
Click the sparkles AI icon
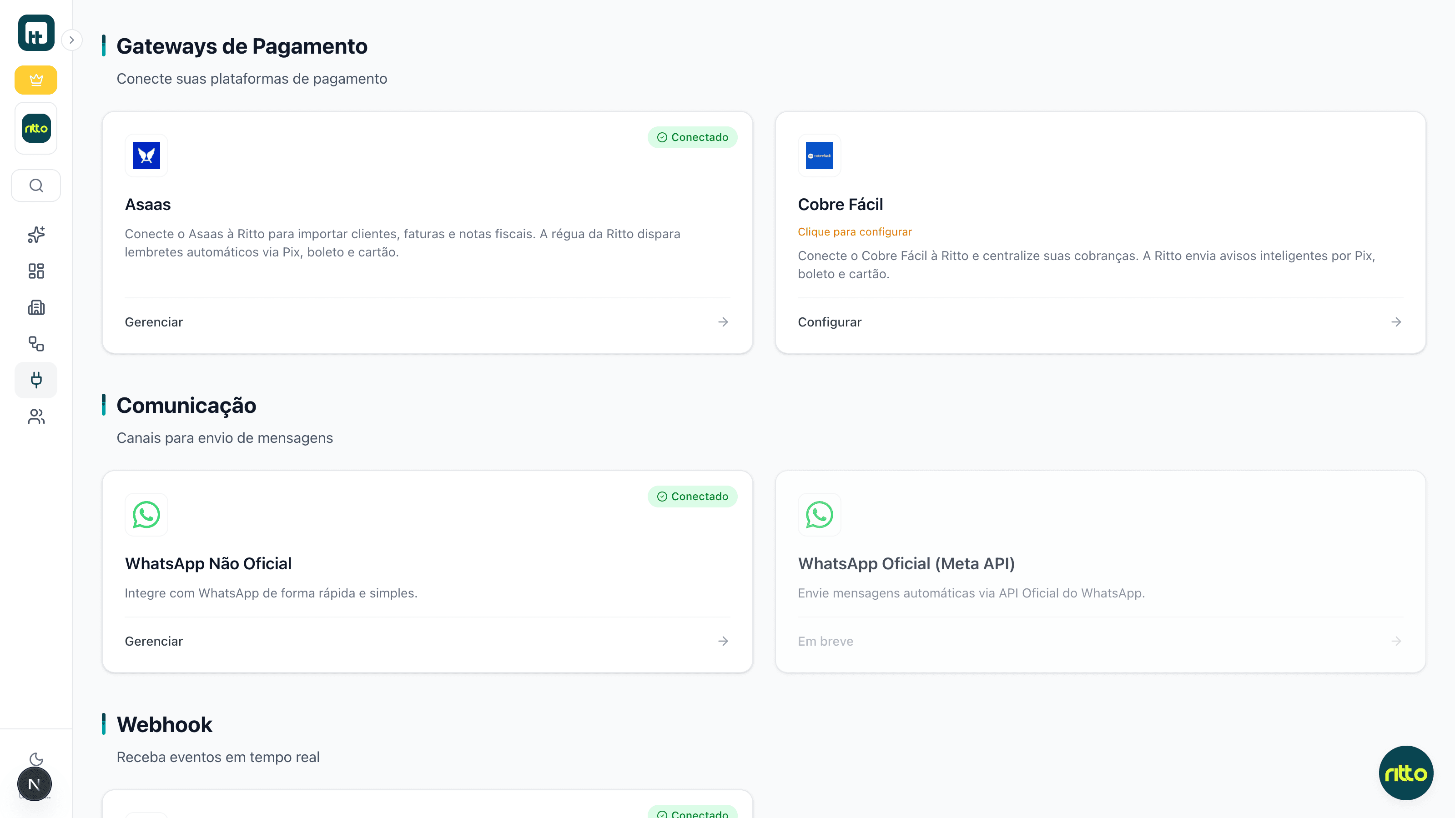coord(35,234)
